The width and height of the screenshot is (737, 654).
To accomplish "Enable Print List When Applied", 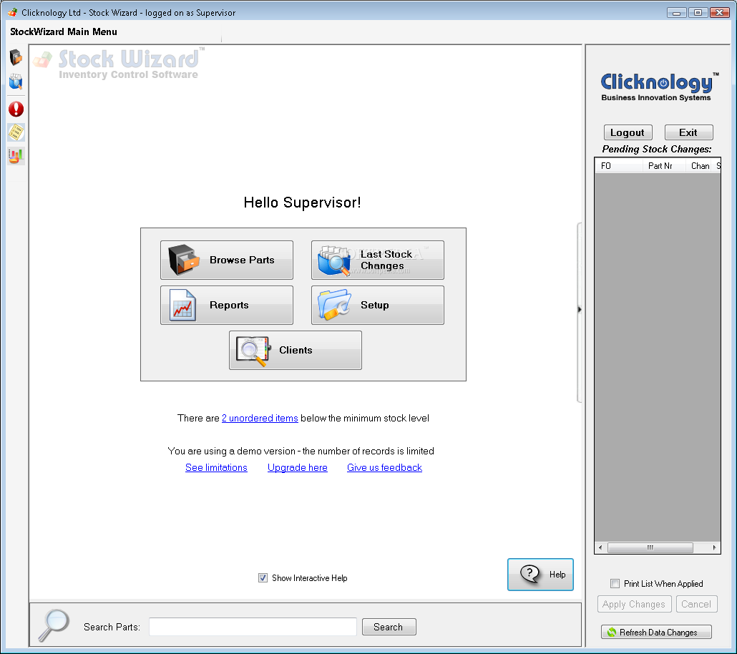I will pos(615,583).
